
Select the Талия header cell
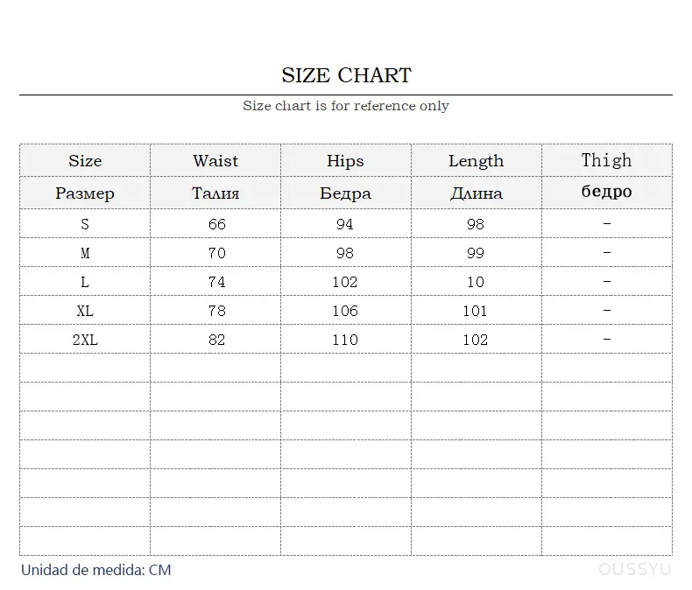[215, 193]
